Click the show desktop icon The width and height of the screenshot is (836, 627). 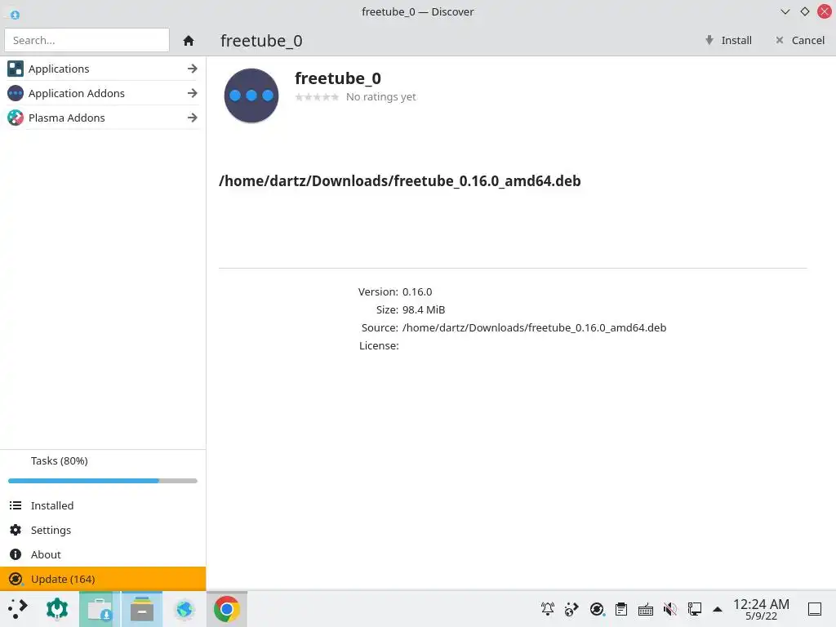tap(815, 609)
